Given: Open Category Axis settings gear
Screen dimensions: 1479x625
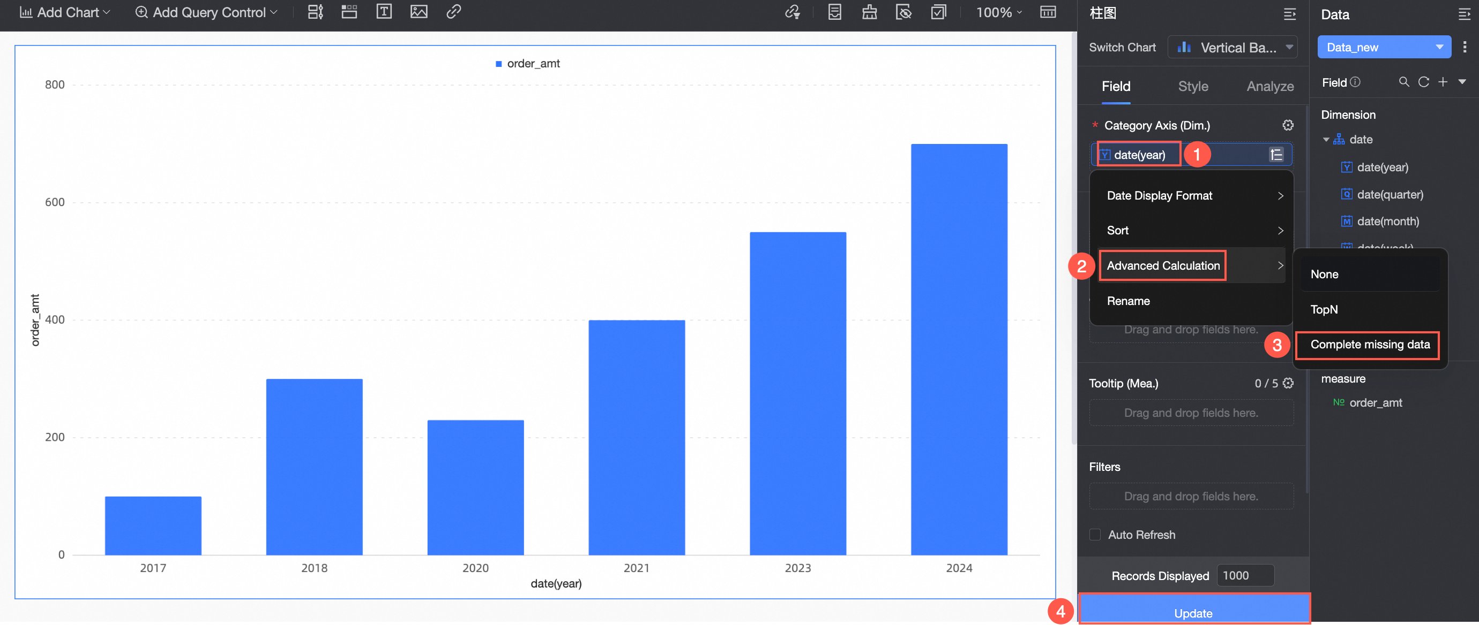Looking at the screenshot, I should point(1288,125).
